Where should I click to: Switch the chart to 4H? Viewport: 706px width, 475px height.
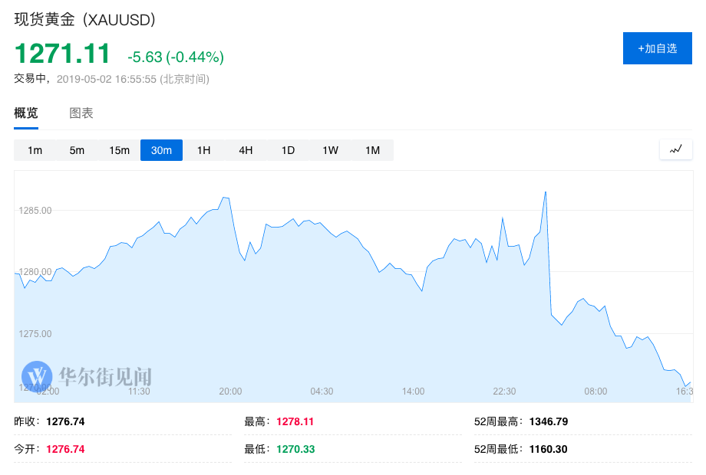coord(246,150)
